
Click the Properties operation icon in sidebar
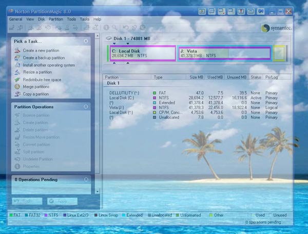pos(17,166)
